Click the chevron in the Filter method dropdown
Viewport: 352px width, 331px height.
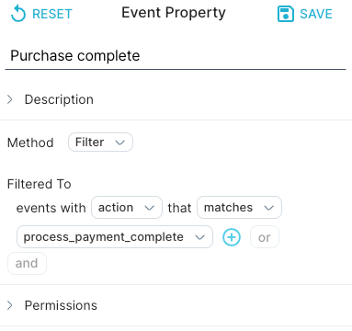(x=119, y=143)
